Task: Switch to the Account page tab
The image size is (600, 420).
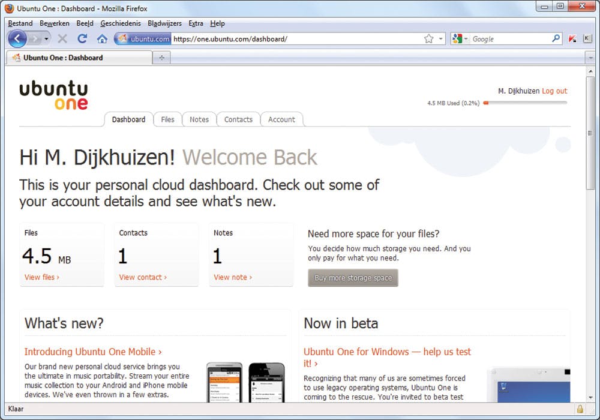Action: (281, 119)
